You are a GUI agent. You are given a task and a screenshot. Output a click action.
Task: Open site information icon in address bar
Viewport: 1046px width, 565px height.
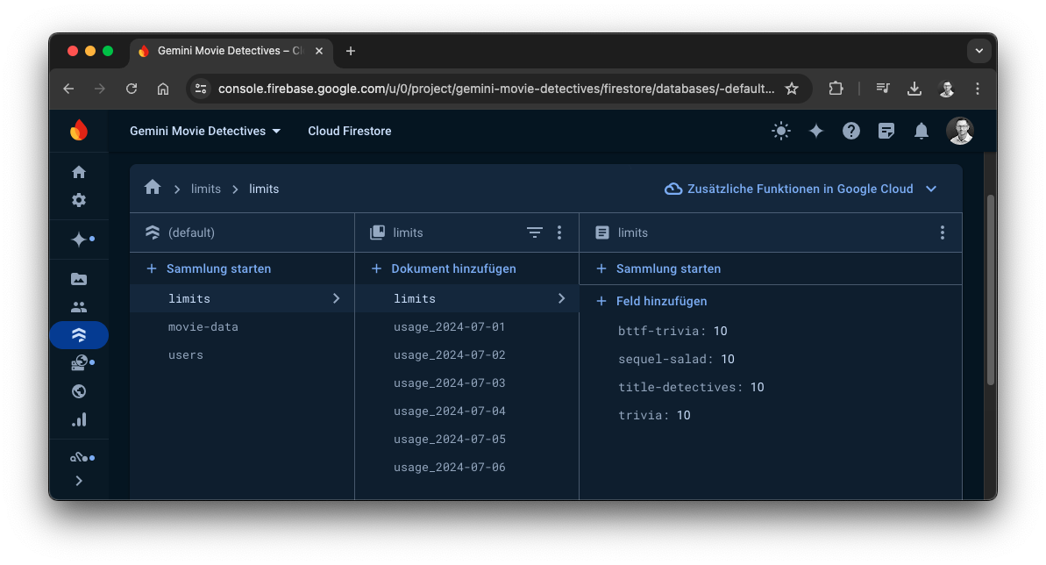pos(201,89)
